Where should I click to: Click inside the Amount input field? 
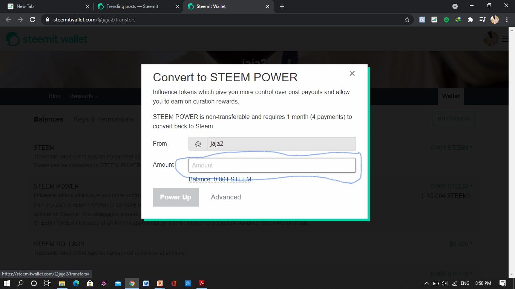[x=271, y=165]
